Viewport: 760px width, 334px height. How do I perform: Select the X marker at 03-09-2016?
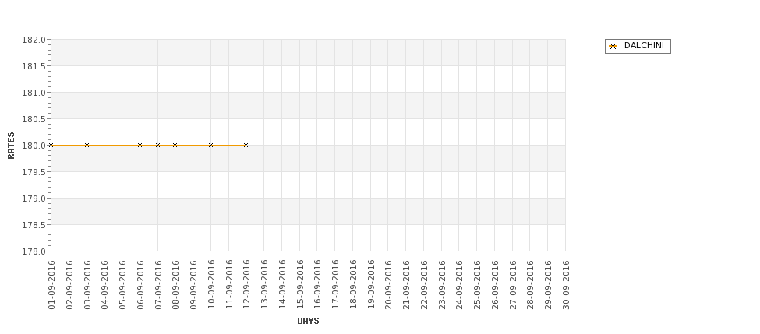(x=87, y=146)
